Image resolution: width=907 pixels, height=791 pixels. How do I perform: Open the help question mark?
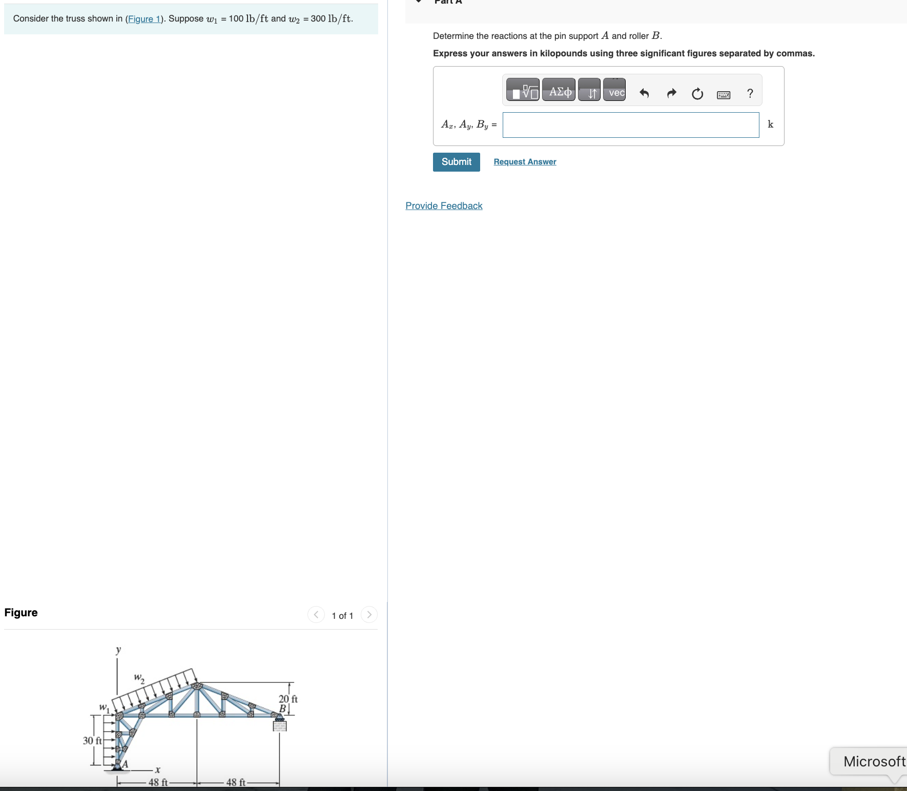tap(750, 93)
